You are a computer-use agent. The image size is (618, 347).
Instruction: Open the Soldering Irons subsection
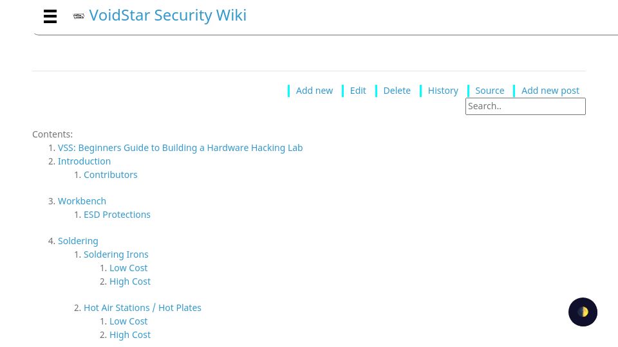[116, 254]
